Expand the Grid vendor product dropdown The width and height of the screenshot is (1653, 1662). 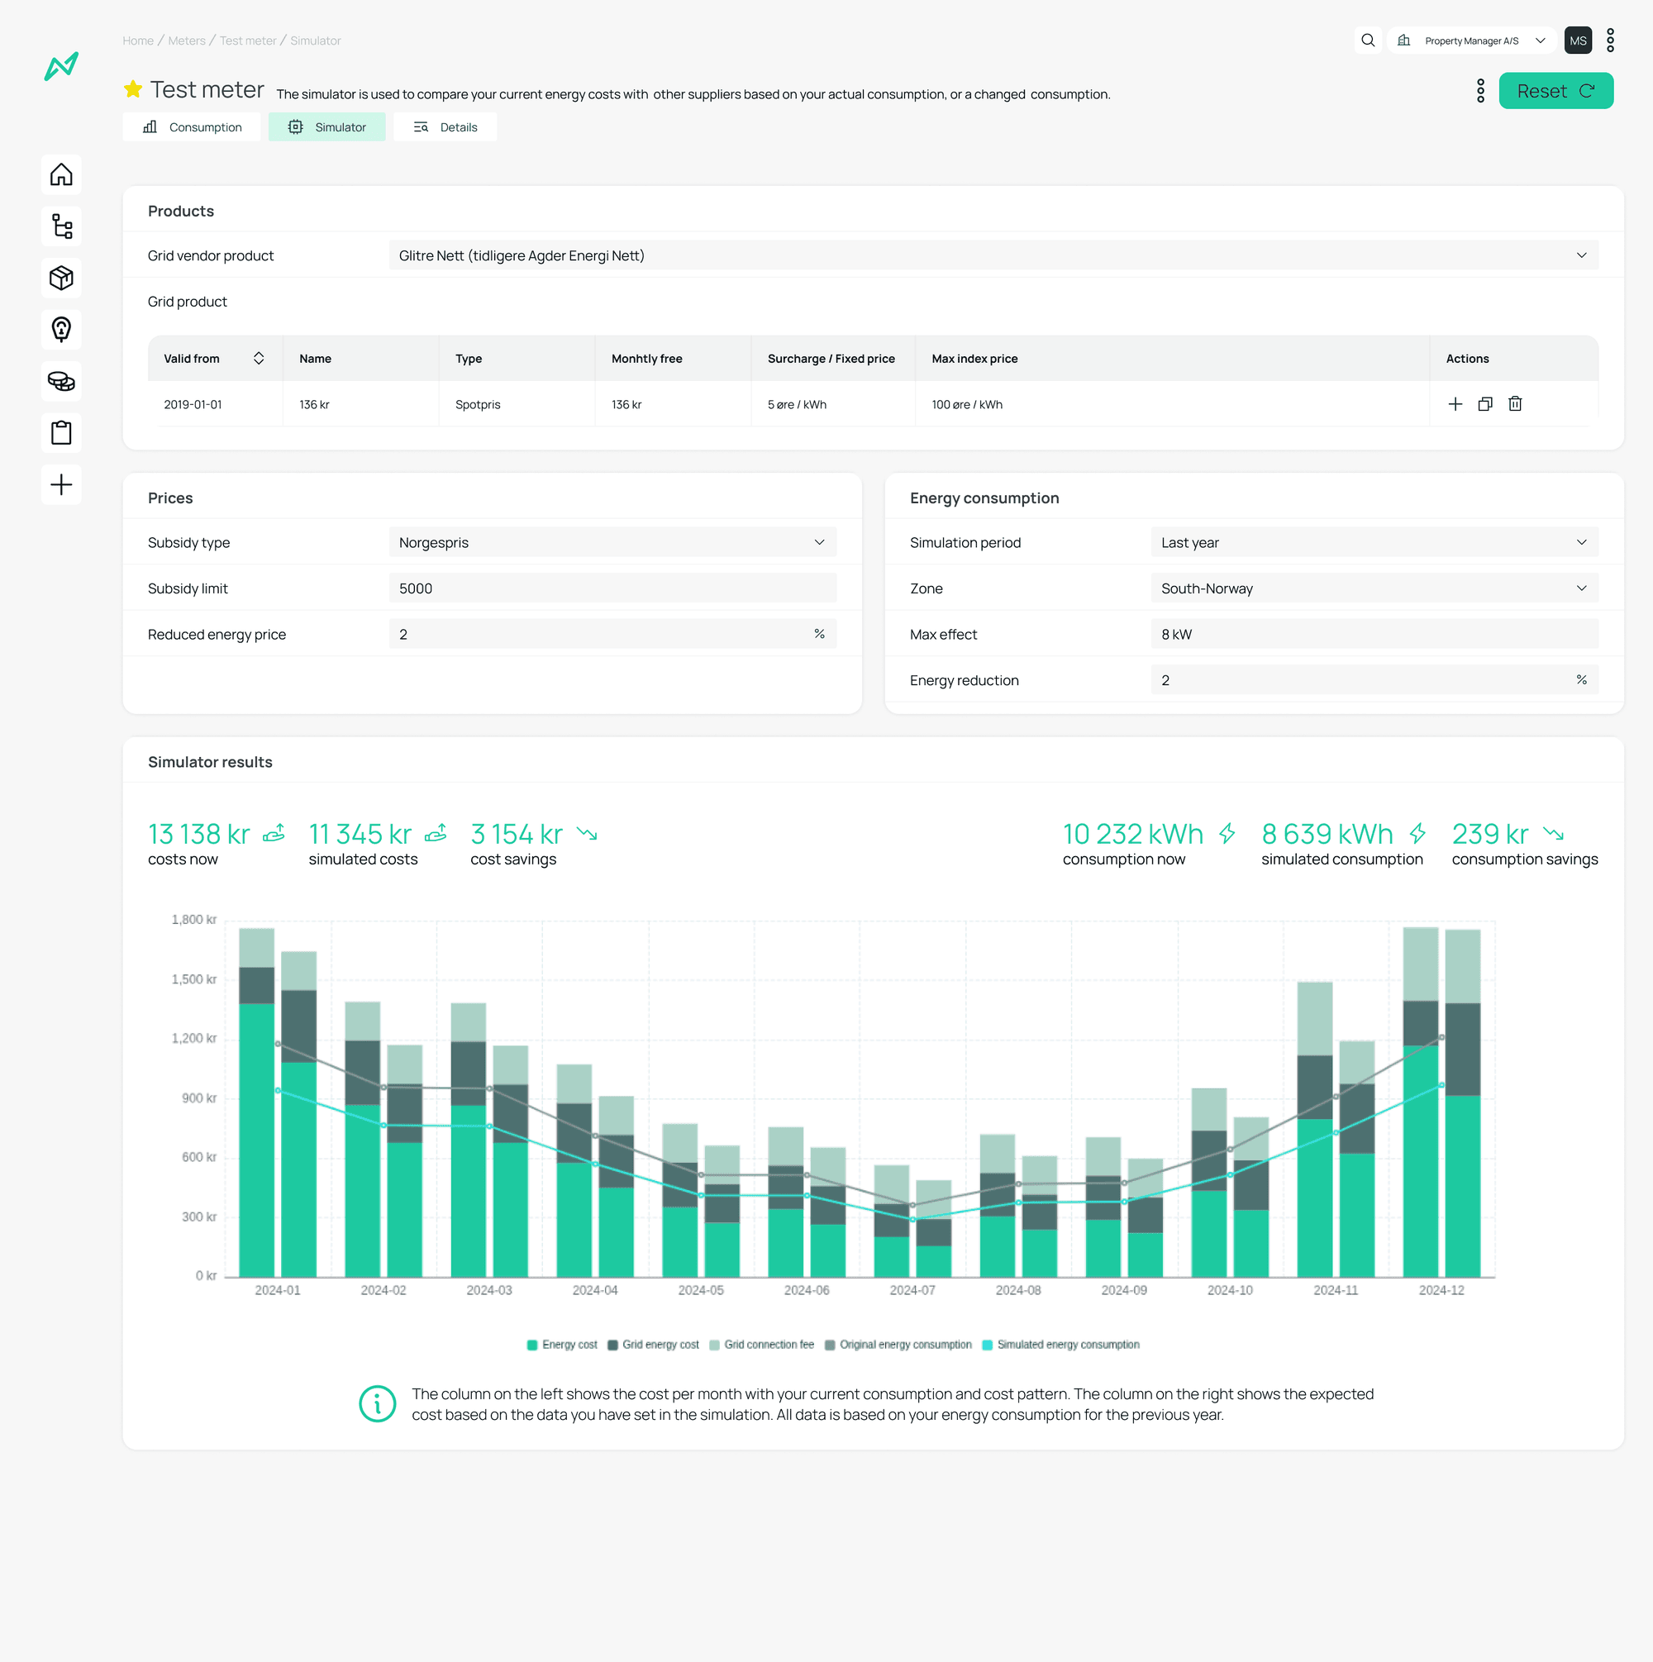(993, 255)
